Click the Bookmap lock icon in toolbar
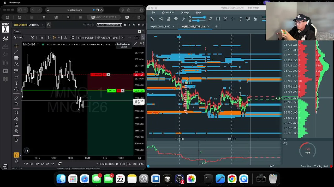Image resolution: width=334 pixels, height=187 pixels. (x=255, y=19)
